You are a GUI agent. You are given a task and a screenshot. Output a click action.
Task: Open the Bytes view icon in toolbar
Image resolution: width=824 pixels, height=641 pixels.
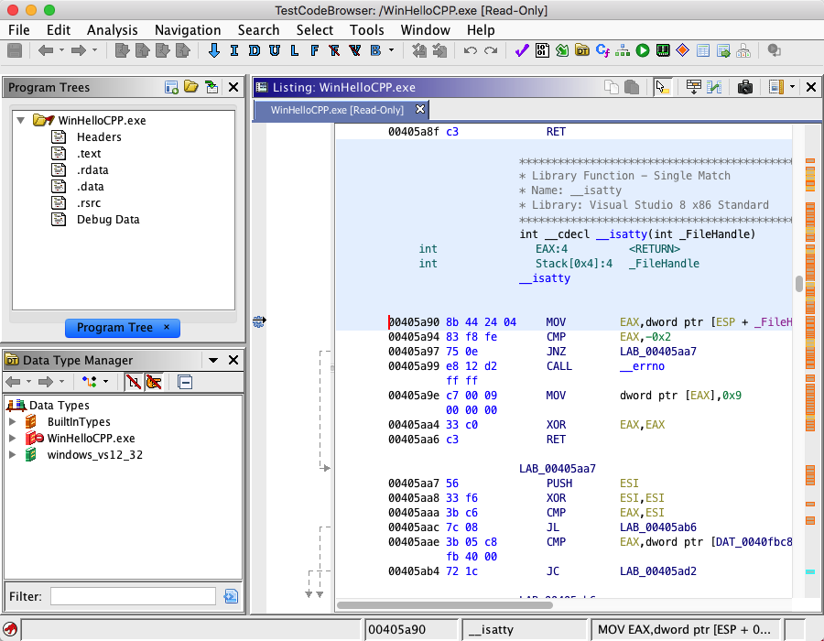point(542,50)
